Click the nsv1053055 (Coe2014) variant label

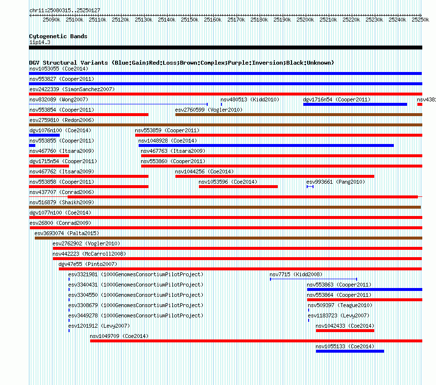click(59, 69)
